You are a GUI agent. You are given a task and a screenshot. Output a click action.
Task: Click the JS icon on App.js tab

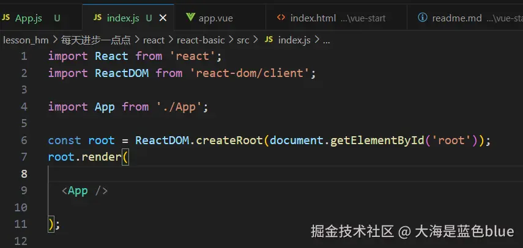(6, 18)
